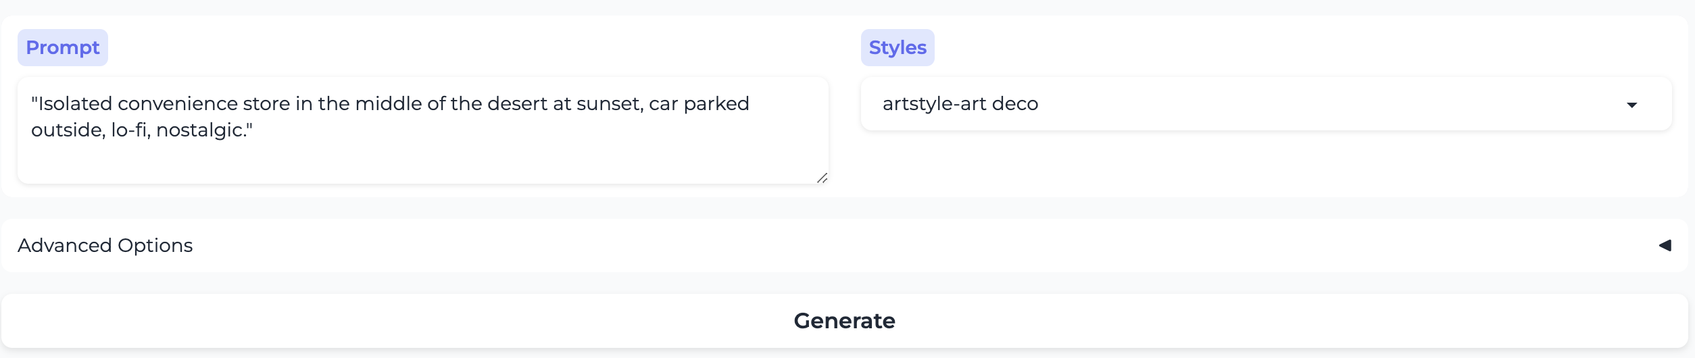Viewport: 1695px width, 358px height.
Task: Click empty space below the prompt text
Action: pyautogui.click(x=422, y=163)
